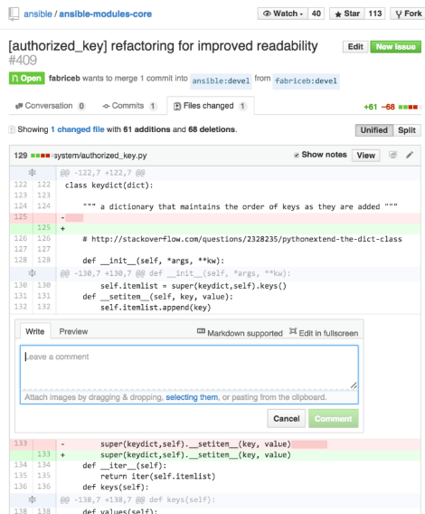
Task: Cancel the inline comment
Action: click(x=287, y=419)
